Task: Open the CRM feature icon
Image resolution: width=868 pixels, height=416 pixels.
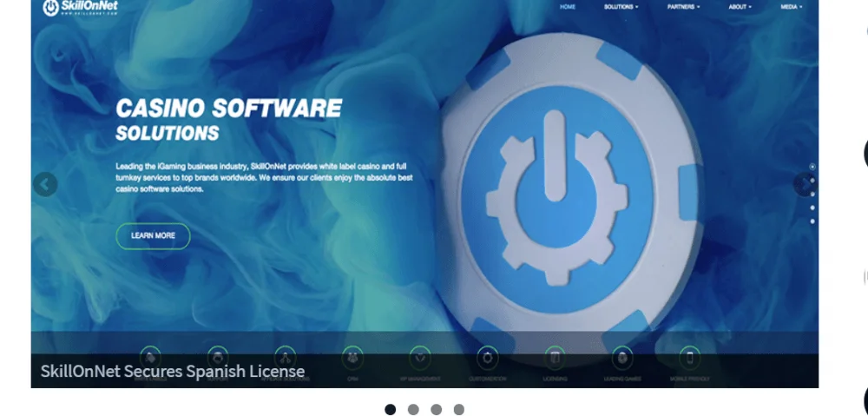Action: pyautogui.click(x=352, y=358)
